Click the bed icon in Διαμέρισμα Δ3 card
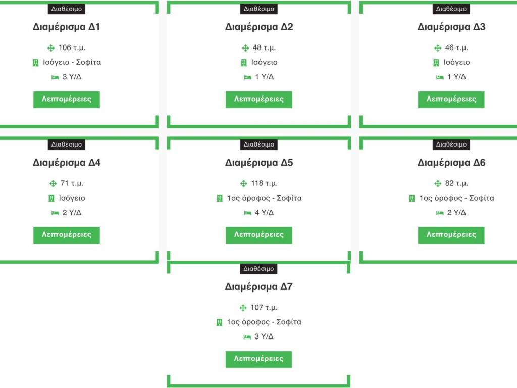This screenshot has height=388, width=517. point(439,77)
